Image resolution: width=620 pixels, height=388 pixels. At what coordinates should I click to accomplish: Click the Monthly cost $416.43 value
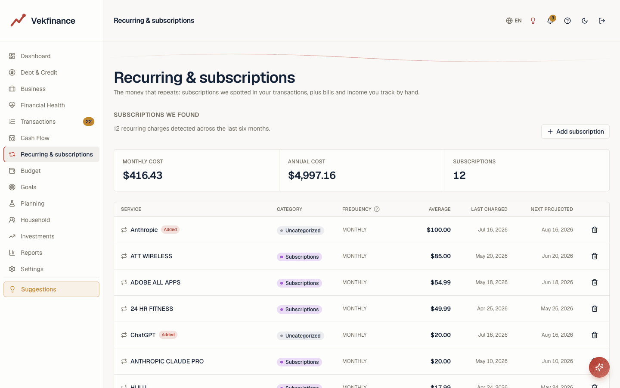[x=143, y=175]
